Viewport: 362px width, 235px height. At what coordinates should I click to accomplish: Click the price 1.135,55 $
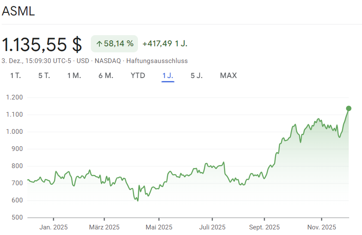pos(42,44)
